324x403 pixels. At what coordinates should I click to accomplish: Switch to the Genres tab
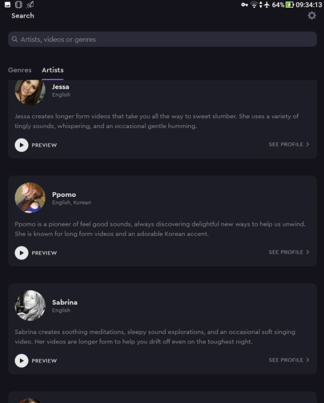(x=20, y=70)
